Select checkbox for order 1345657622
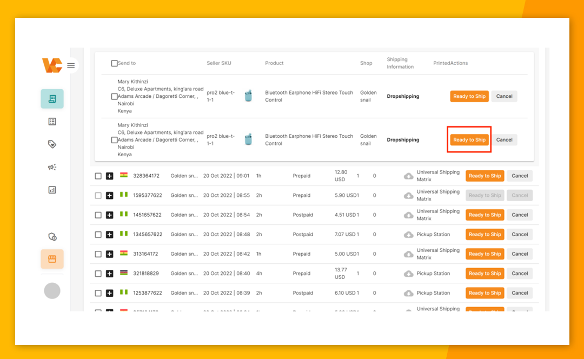584x359 pixels. [98, 235]
